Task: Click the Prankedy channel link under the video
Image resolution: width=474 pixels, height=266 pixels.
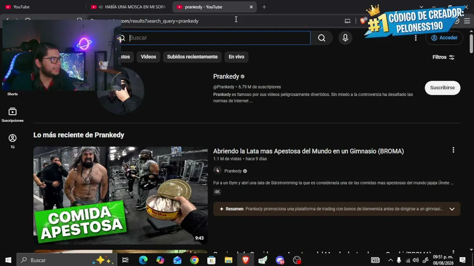Action: coord(233,171)
